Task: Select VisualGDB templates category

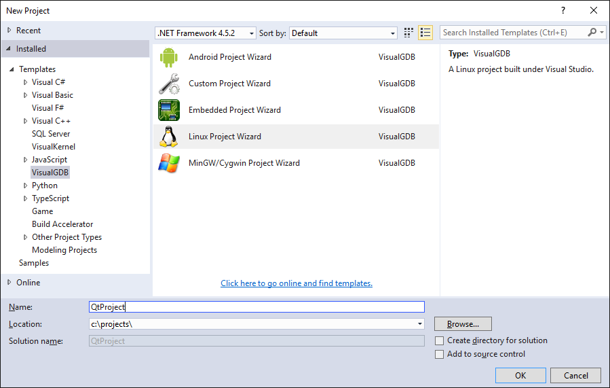Action: point(50,172)
